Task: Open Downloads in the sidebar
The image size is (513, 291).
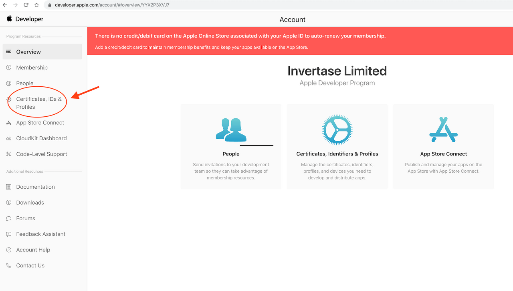Action: (x=30, y=203)
